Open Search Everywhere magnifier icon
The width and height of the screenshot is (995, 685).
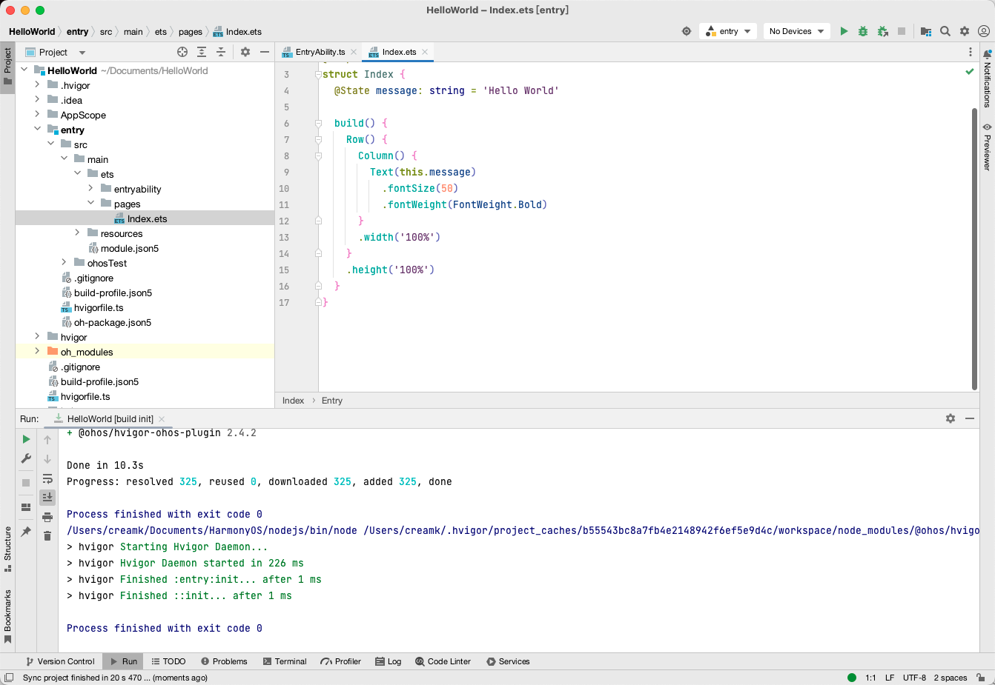tap(945, 31)
